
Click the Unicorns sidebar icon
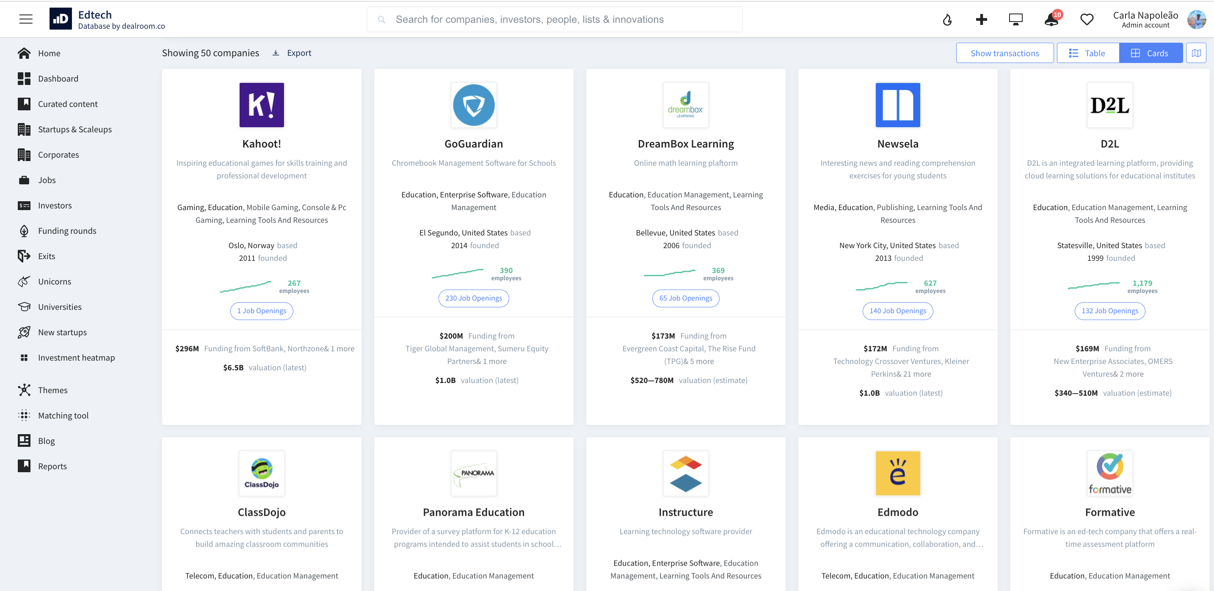(x=24, y=282)
